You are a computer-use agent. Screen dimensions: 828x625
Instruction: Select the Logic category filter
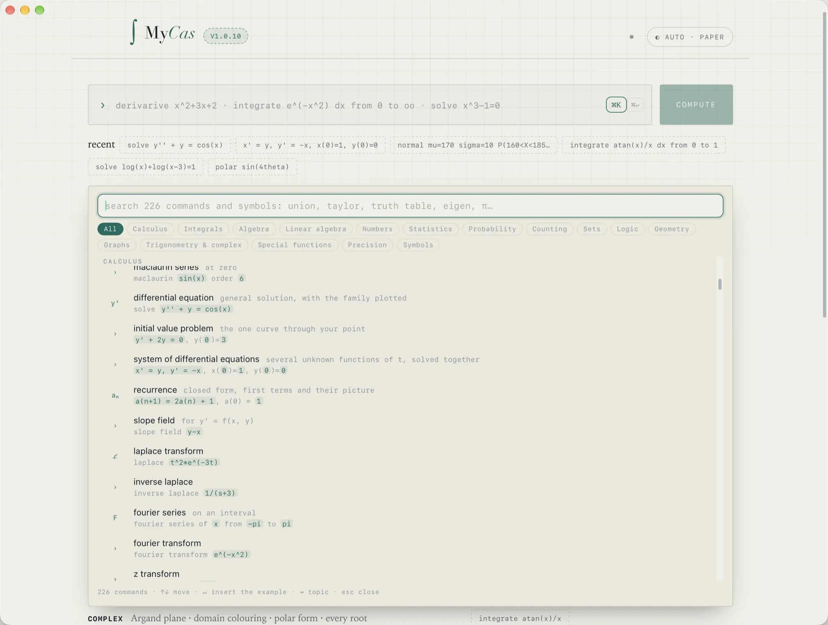627,229
